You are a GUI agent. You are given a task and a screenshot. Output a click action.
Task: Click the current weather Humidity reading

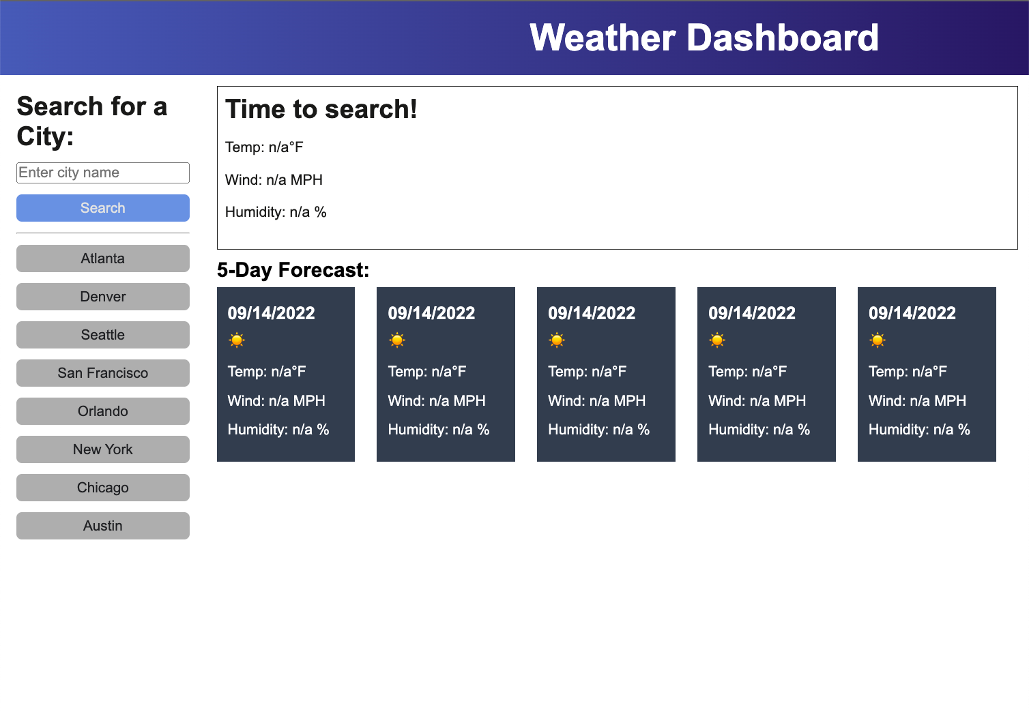(276, 212)
